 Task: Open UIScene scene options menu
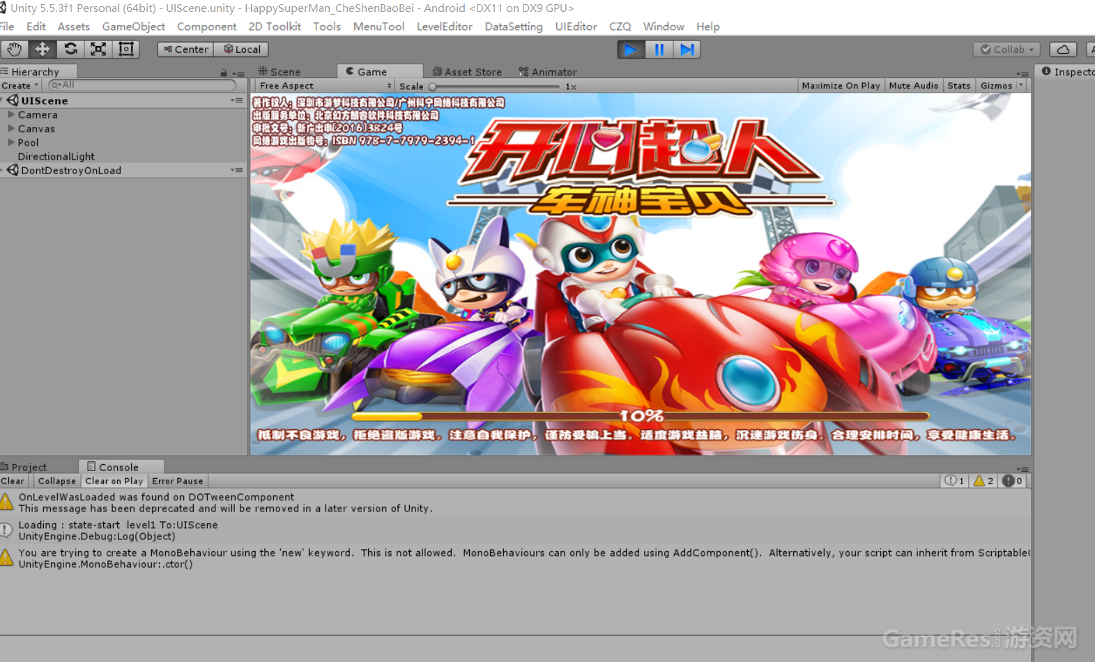tap(237, 100)
